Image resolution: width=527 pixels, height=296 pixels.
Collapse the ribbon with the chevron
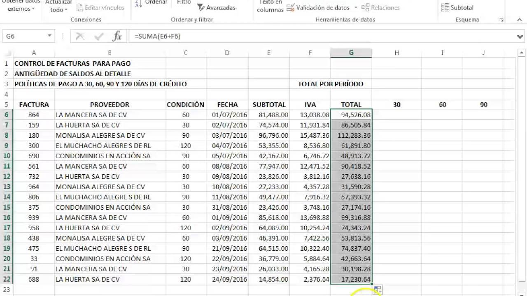click(520, 19)
